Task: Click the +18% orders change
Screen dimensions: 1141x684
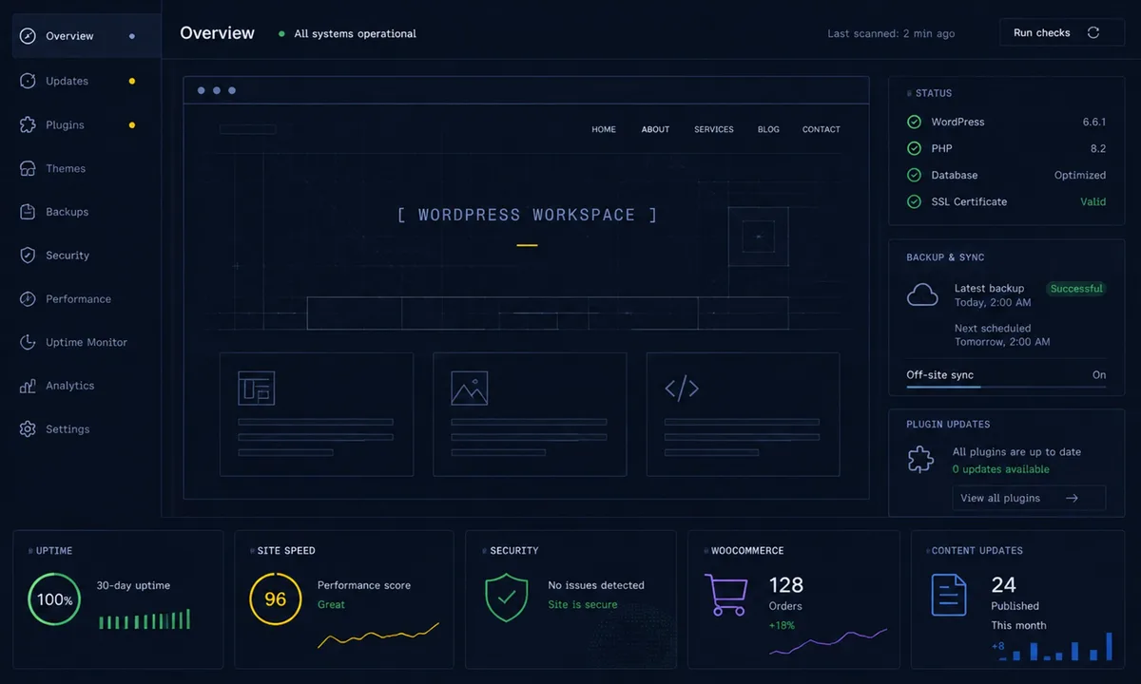Action: point(782,625)
